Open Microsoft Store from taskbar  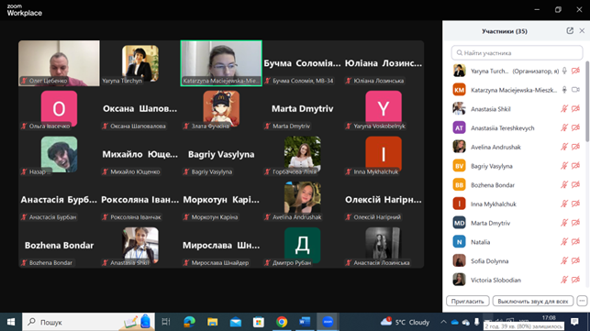click(x=259, y=322)
